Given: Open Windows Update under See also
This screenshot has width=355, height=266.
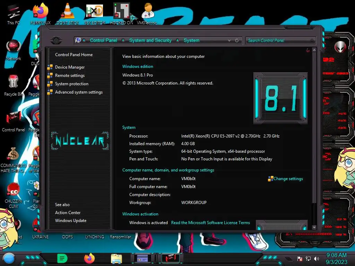Looking at the screenshot, I should click(x=71, y=221).
